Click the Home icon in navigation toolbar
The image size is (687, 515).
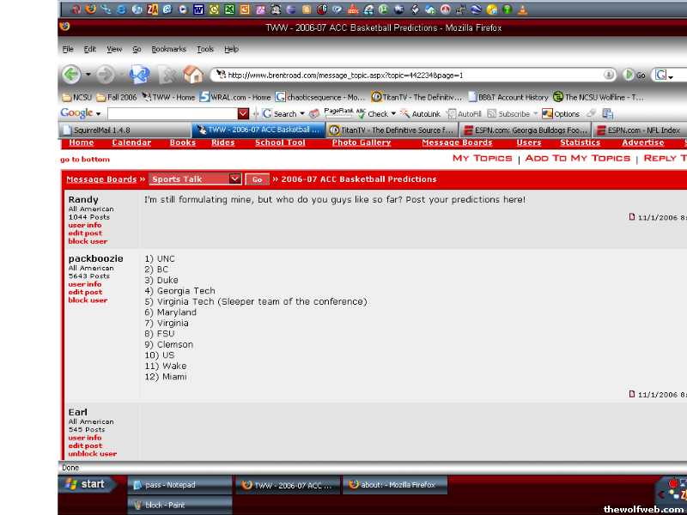tap(193, 75)
